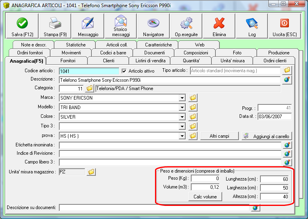308x219 pixels.
Task: Open Stampa (F9) printer icon
Action: tap(55, 23)
